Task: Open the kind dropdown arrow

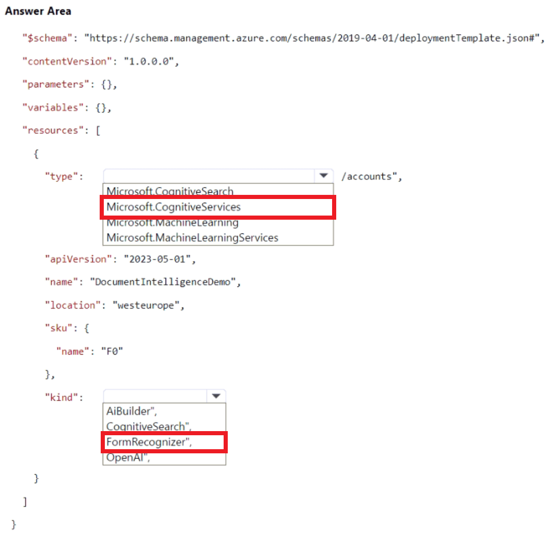Action: (x=216, y=395)
